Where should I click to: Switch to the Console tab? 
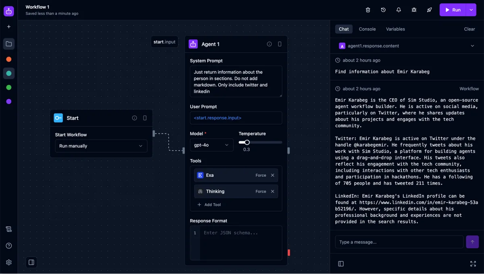[367, 29]
